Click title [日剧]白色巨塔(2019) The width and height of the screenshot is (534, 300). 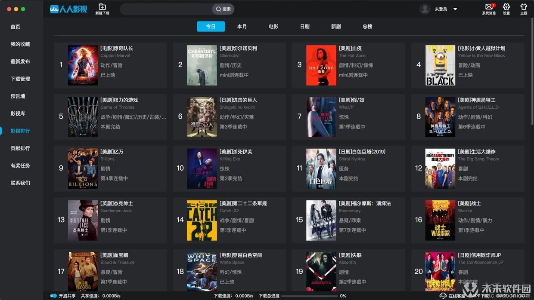point(362,152)
